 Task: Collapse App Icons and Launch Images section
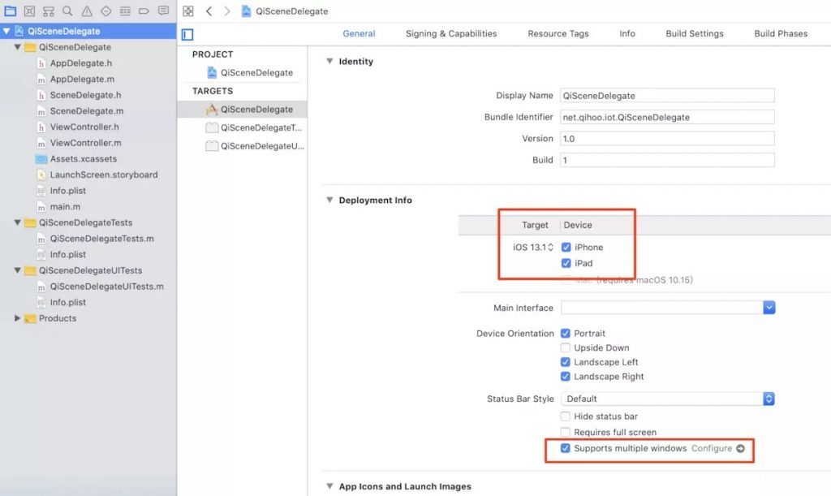coord(329,486)
